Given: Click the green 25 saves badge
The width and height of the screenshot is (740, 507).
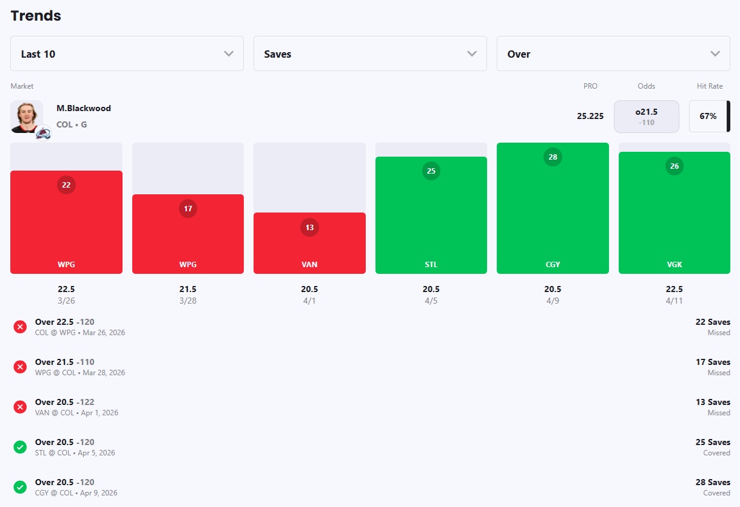Looking at the screenshot, I should (x=431, y=171).
